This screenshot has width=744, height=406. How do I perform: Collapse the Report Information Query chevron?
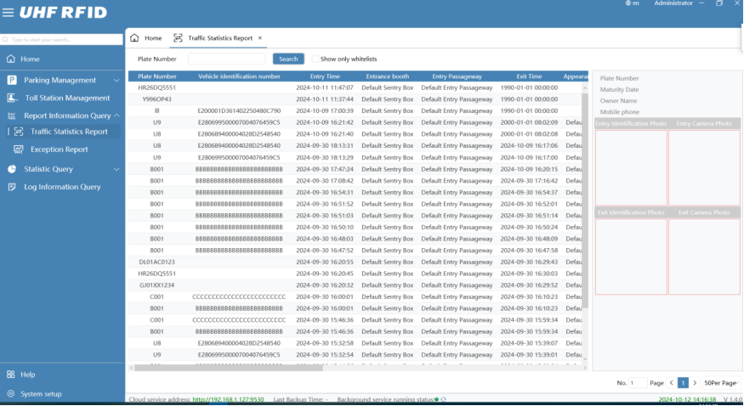point(116,116)
